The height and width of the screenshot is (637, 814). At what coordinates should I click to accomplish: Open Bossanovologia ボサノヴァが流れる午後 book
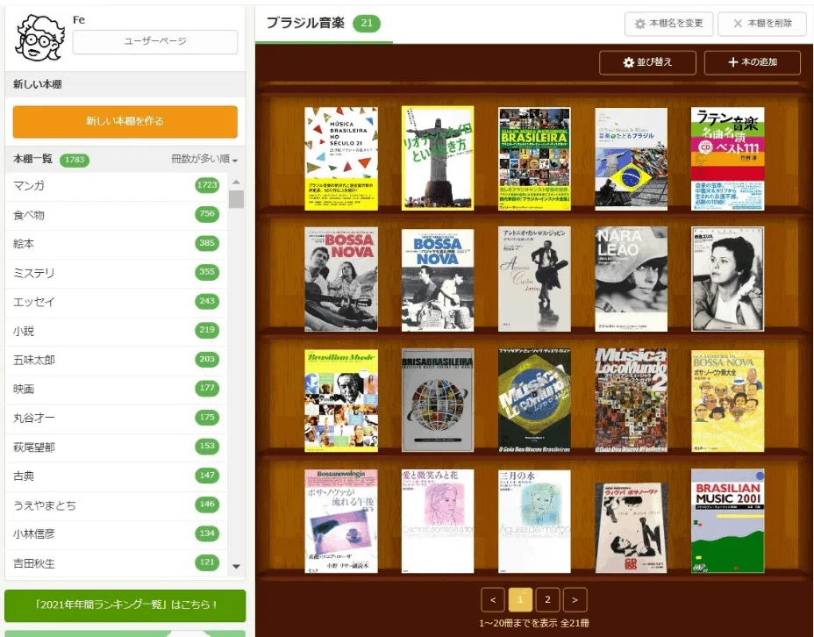[341, 521]
